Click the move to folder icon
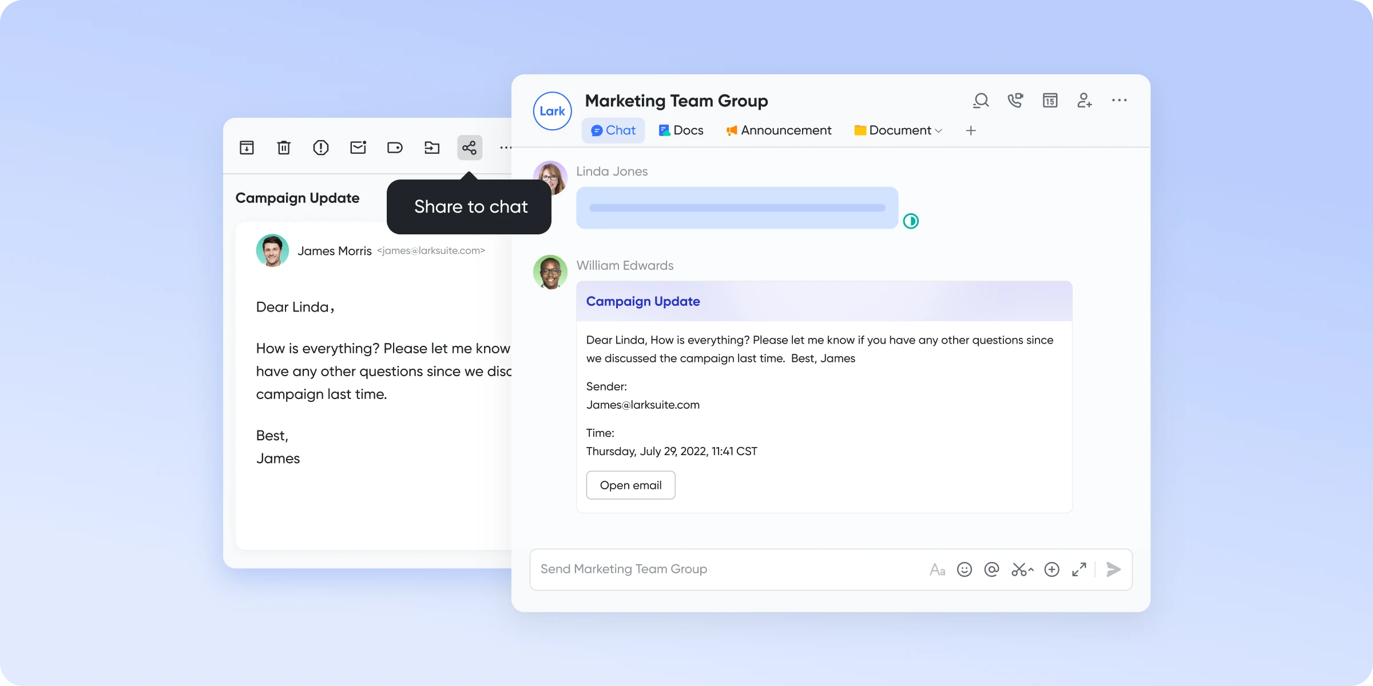The height and width of the screenshot is (686, 1373). coord(432,147)
